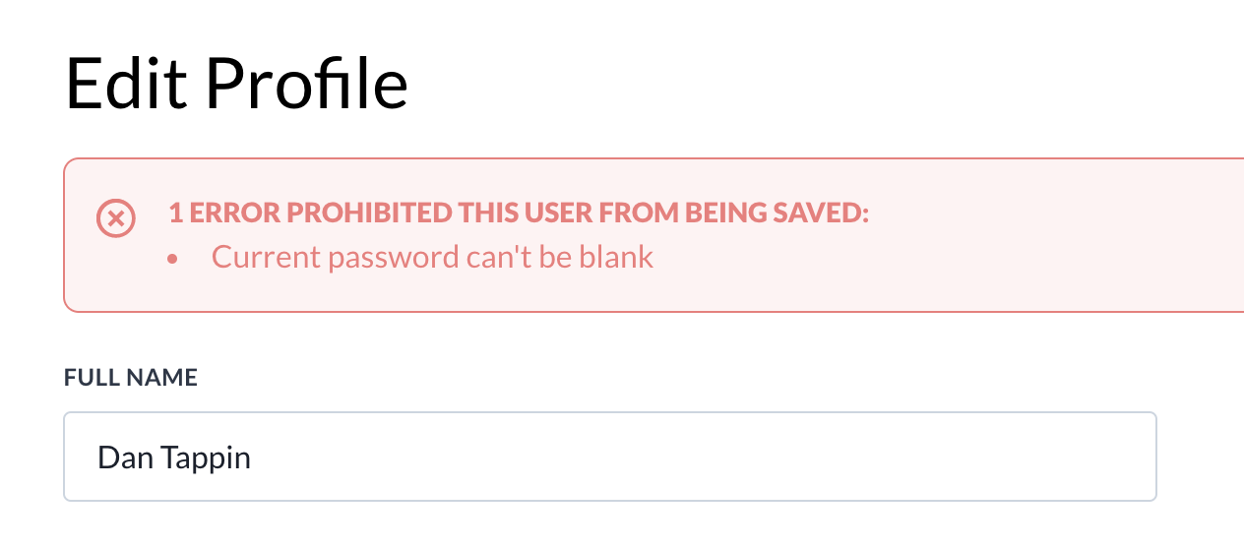Place cursor on "Dan Tappin" text in field
The height and width of the screenshot is (549, 1244).
pyautogui.click(x=174, y=457)
